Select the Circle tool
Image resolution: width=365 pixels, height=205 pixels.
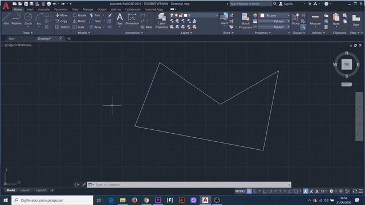point(28,19)
